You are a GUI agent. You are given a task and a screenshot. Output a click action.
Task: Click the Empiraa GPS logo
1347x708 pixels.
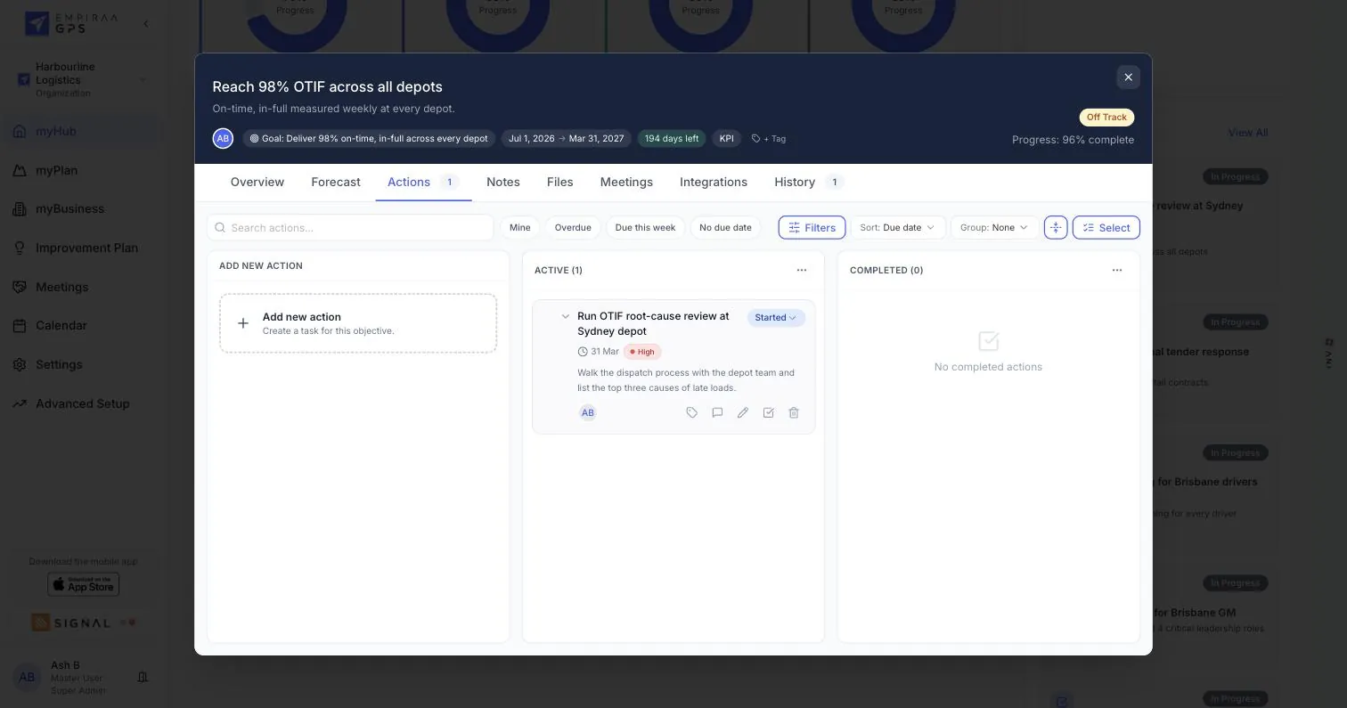(x=71, y=23)
